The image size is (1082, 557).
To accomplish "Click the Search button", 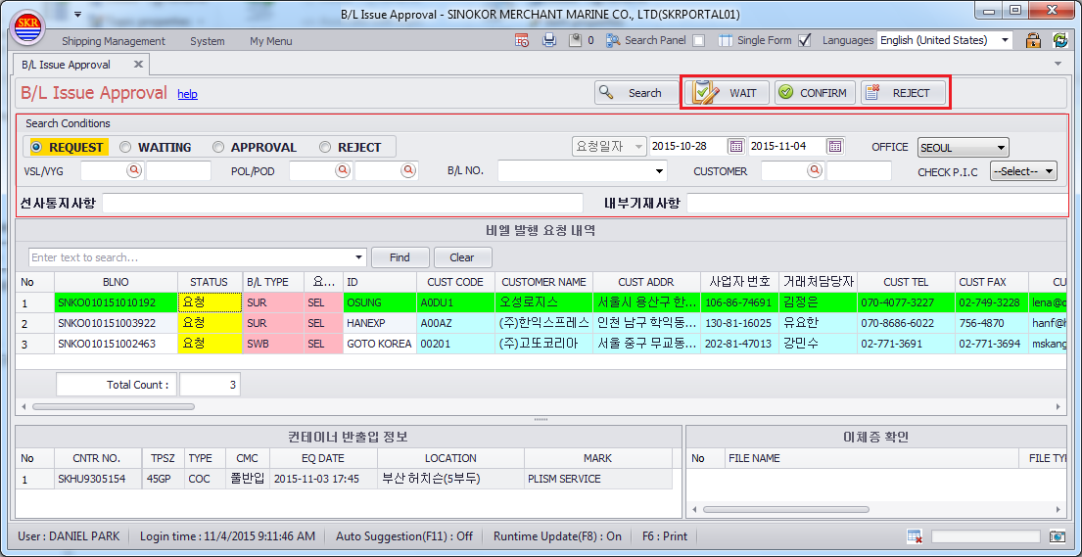I will click(x=636, y=92).
